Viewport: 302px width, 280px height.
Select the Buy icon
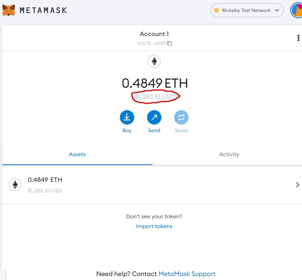[x=127, y=117]
